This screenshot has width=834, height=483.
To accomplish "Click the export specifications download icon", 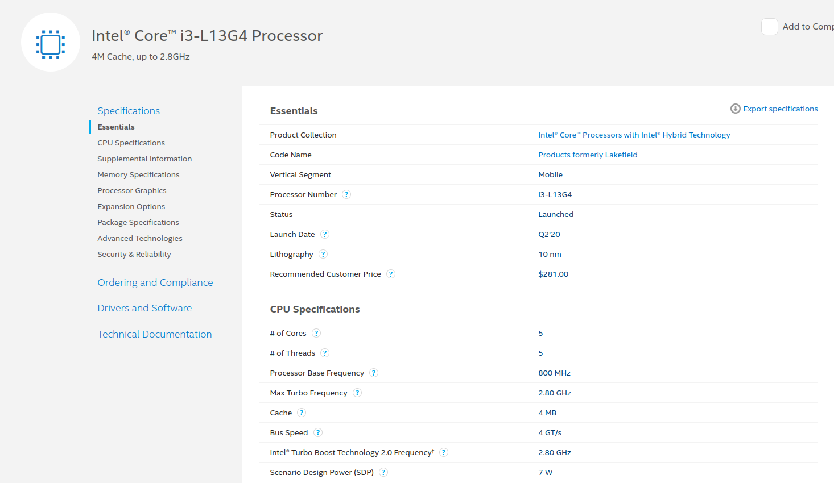I will [x=735, y=109].
